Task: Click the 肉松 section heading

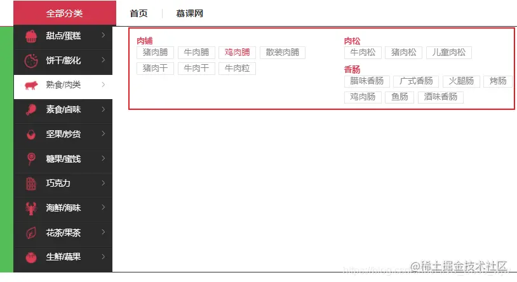Action: (352, 41)
